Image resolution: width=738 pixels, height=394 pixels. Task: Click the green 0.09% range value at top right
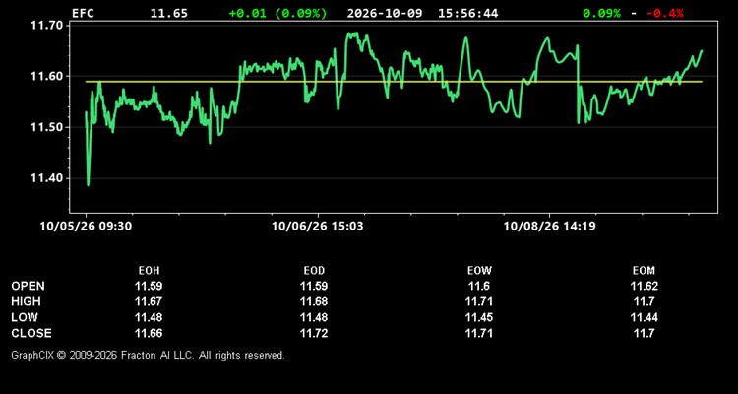601,13
